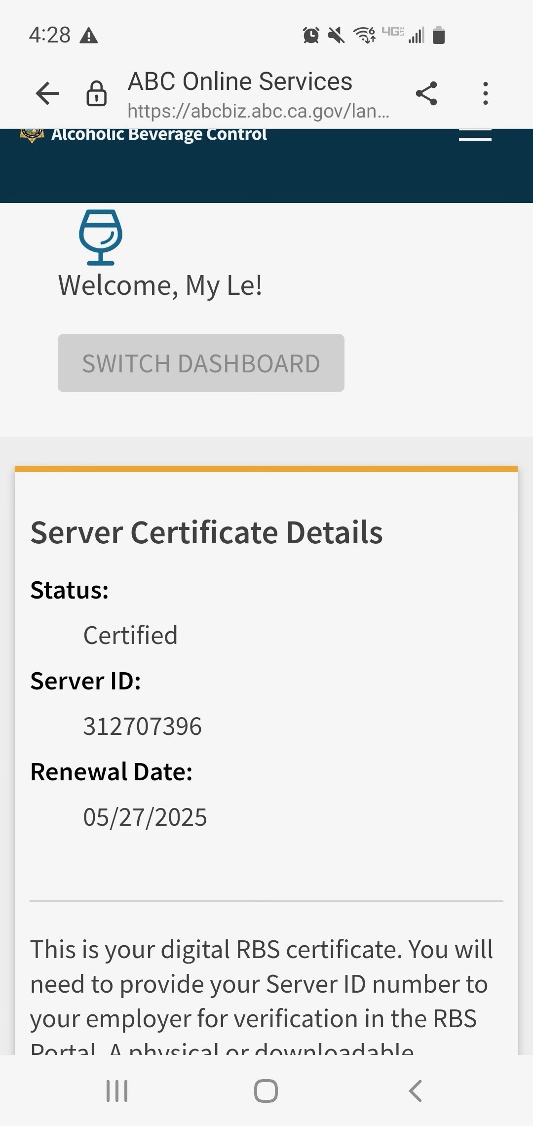Tap the abcbiz.abc.ca.gov URL text
Image resolution: width=533 pixels, height=1126 pixels.
tap(258, 111)
